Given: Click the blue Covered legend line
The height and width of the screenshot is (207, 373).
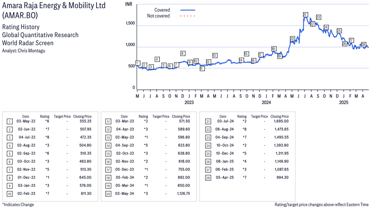Looking at the screenshot, I should pyautogui.click(x=188, y=10).
